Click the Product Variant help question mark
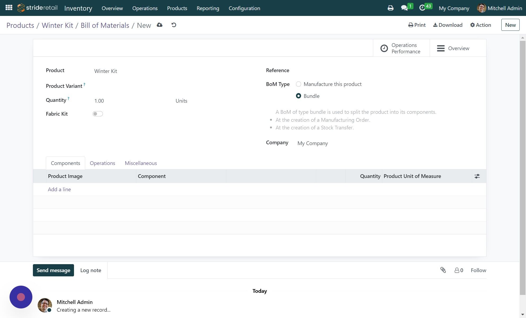 pyautogui.click(x=84, y=84)
